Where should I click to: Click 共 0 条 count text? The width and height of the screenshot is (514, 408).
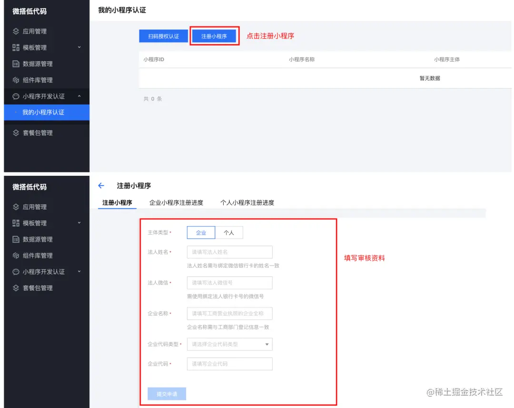pyautogui.click(x=153, y=99)
